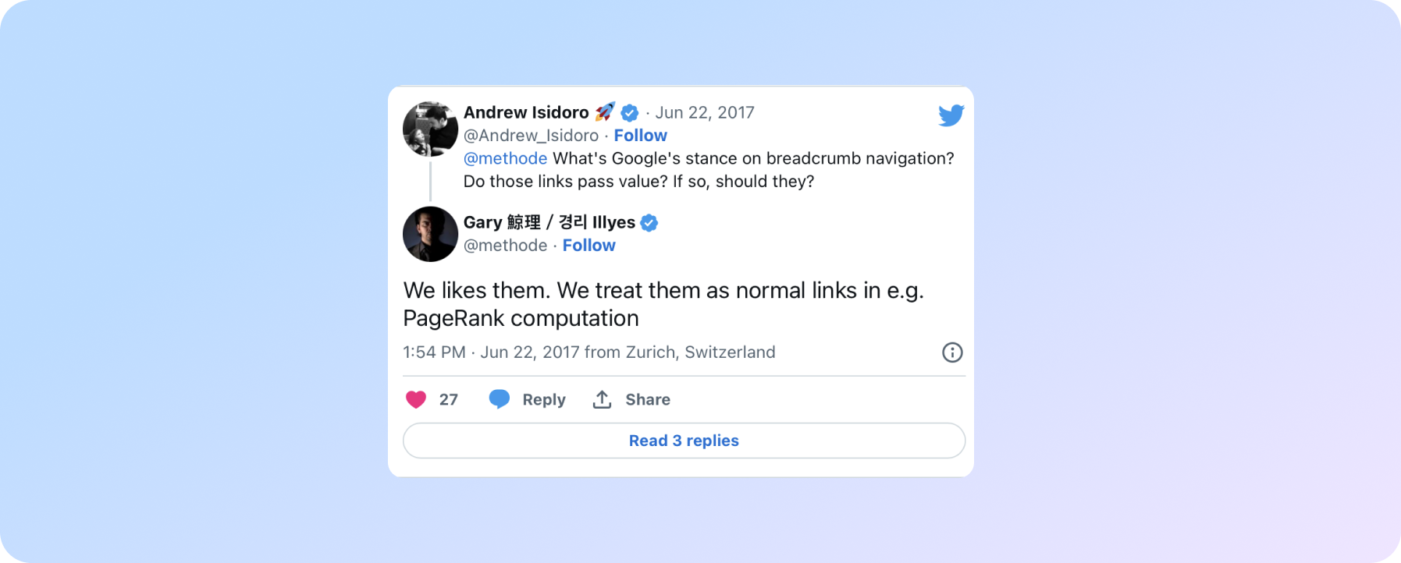The image size is (1401, 563).
Task: Click the share upload icon
Action: [602, 399]
